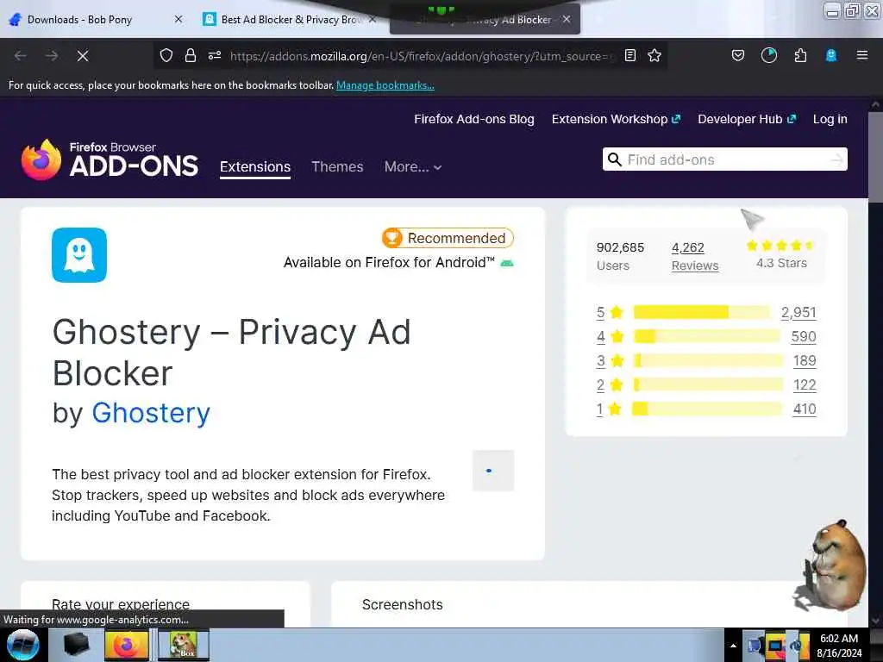
Task: Submit search with the arrow icon
Action: [837, 159]
